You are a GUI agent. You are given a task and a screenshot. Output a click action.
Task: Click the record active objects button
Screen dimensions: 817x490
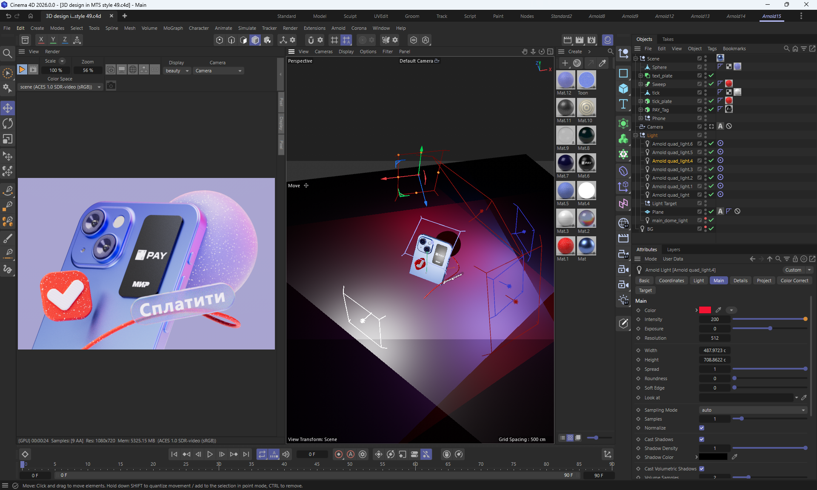[339, 454]
